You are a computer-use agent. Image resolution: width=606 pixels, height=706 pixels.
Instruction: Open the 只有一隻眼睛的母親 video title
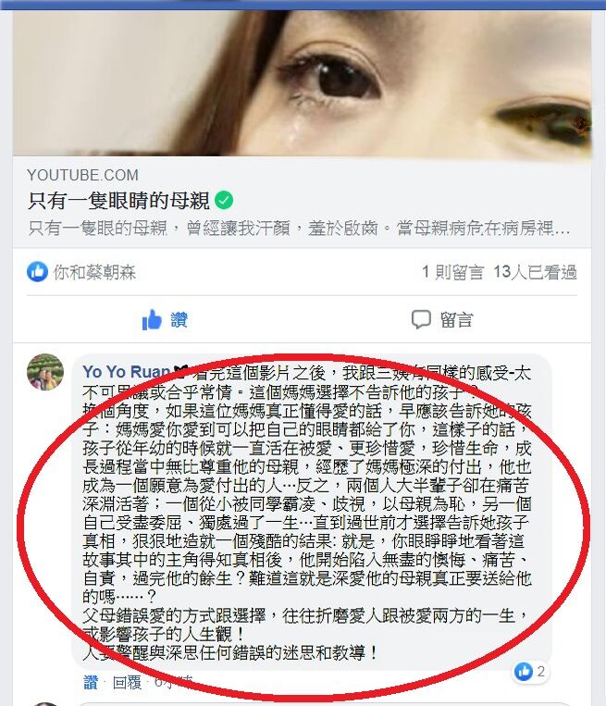point(118,201)
